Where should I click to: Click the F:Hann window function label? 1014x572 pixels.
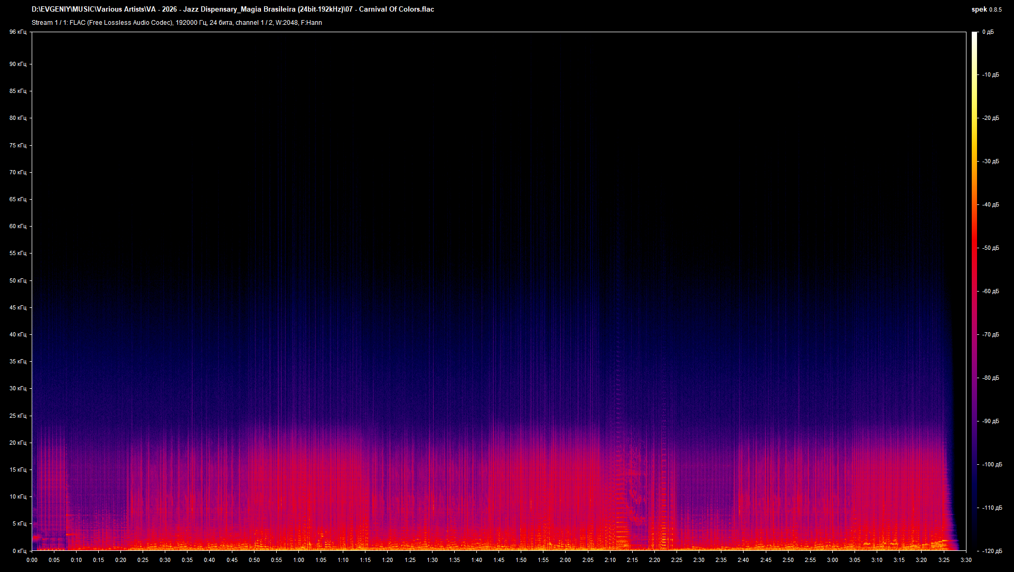click(x=312, y=23)
